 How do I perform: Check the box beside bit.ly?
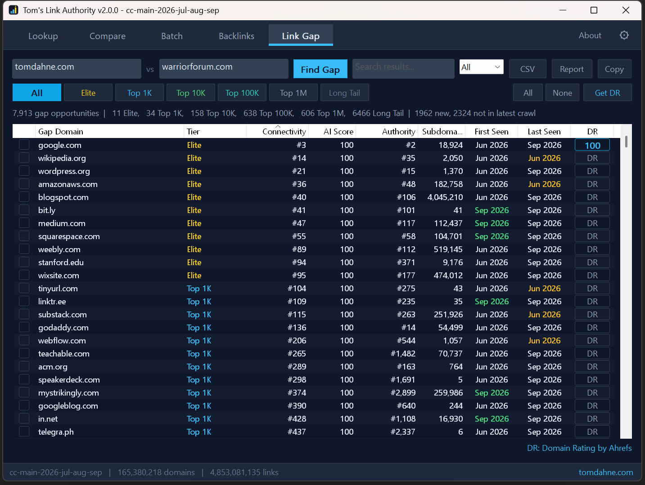tap(24, 210)
